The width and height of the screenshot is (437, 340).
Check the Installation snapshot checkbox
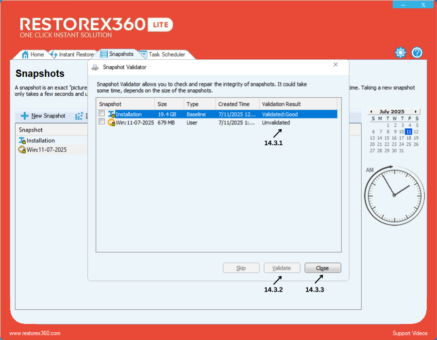[101, 114]
